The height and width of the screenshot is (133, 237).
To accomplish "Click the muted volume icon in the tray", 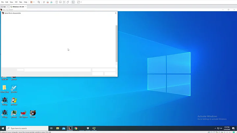I will pos(221,128).
